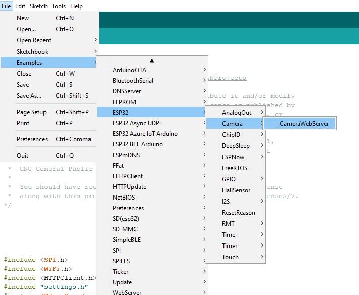Image resolution: width=359 pixels, height=295 pixels.
Task: Expand the WebServer examples
Action: [152, 292]
